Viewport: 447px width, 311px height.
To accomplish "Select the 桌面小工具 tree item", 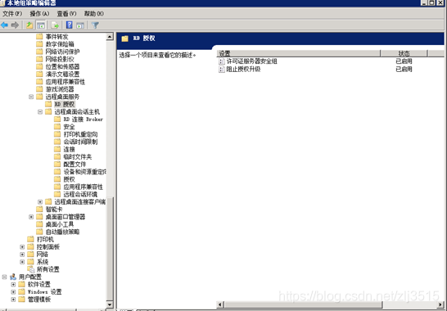I will (x=60, y=224).
